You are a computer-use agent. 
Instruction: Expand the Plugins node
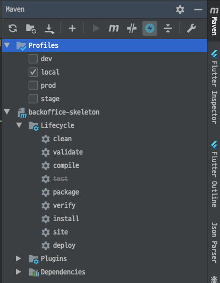click(19, 258)
